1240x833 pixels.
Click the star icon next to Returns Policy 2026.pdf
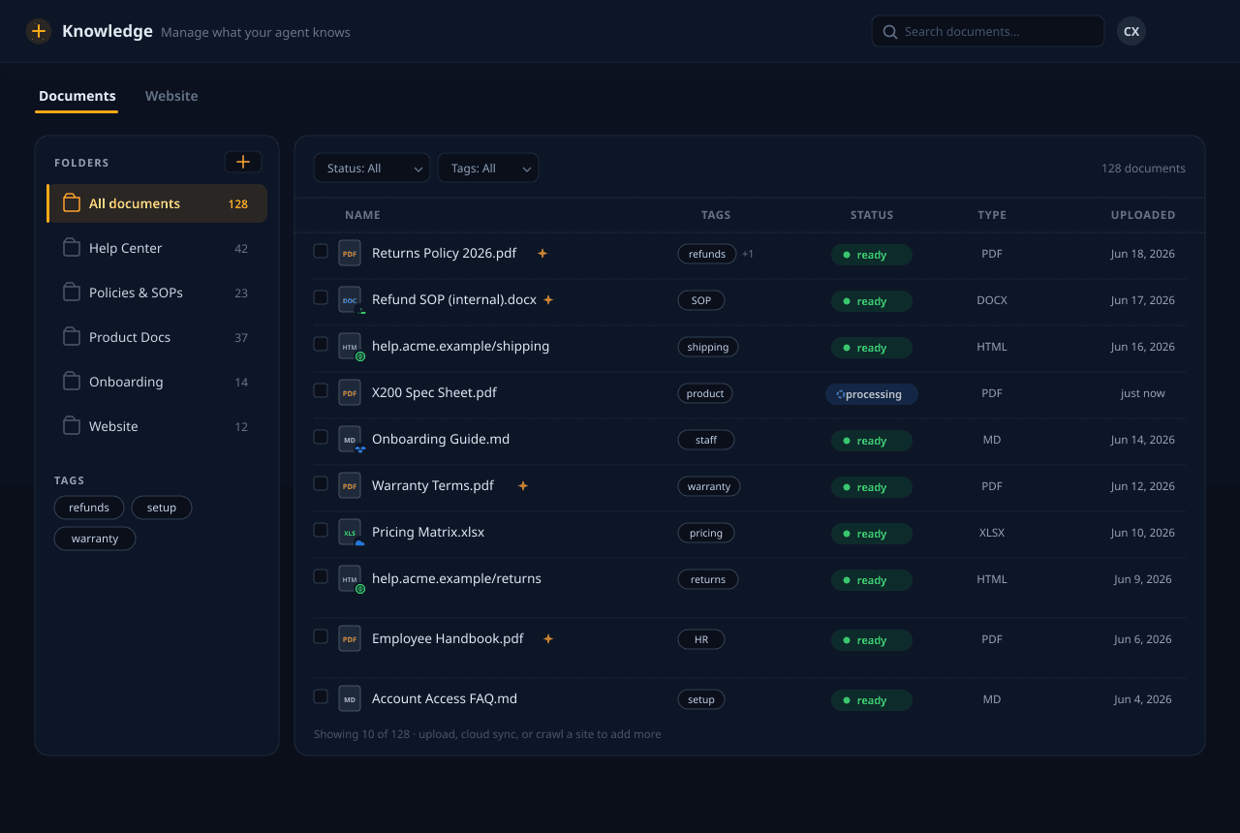[542, 253]
